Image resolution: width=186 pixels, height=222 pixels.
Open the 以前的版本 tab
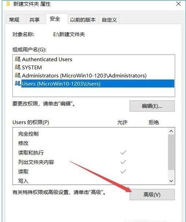point(83,20)
